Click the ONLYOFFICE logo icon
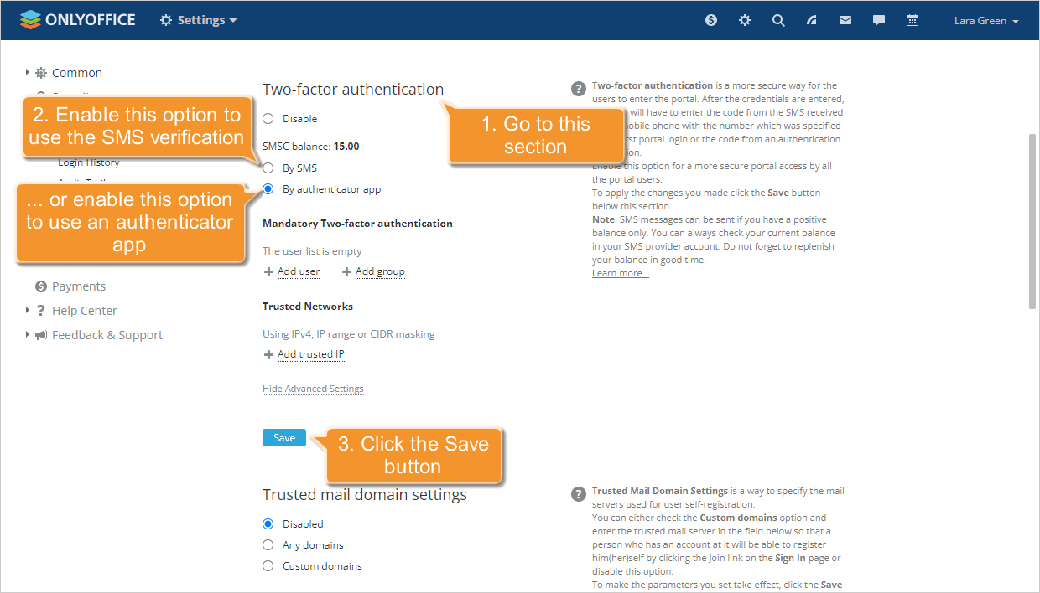1040x593 pixels. 30,20
